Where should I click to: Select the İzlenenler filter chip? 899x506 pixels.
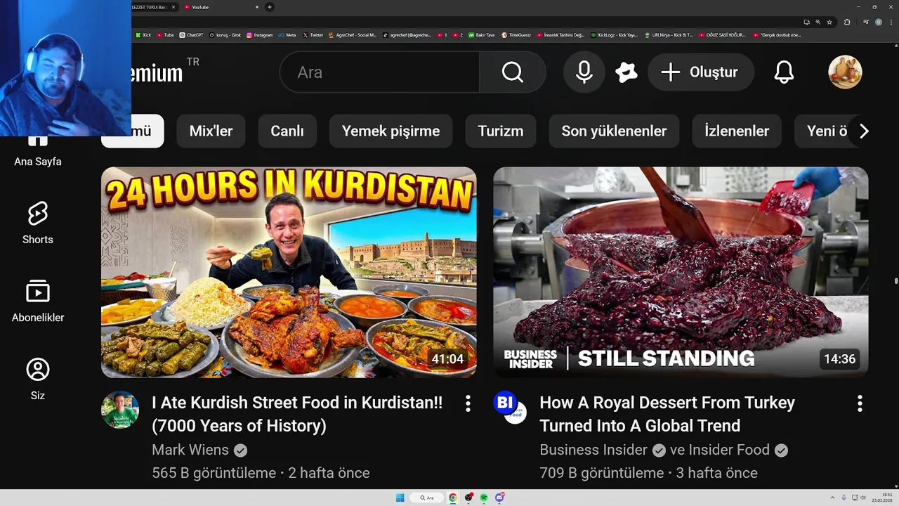coord(737,131)
